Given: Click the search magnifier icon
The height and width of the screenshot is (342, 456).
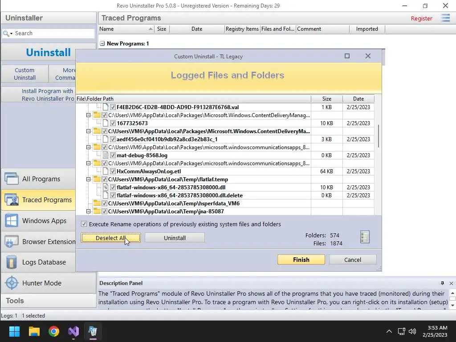Looking at the screenshot, I should tap(5, 33).
